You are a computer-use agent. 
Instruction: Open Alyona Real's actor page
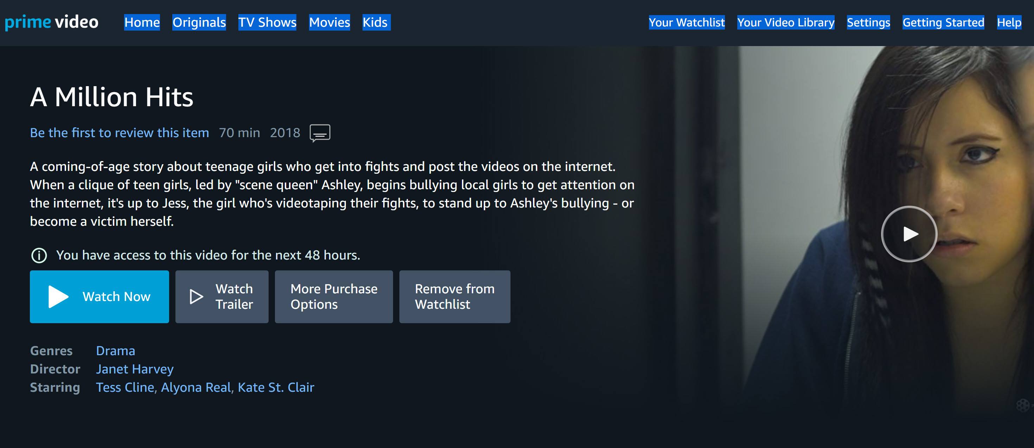pyautogui.click(x=196, y=388)
